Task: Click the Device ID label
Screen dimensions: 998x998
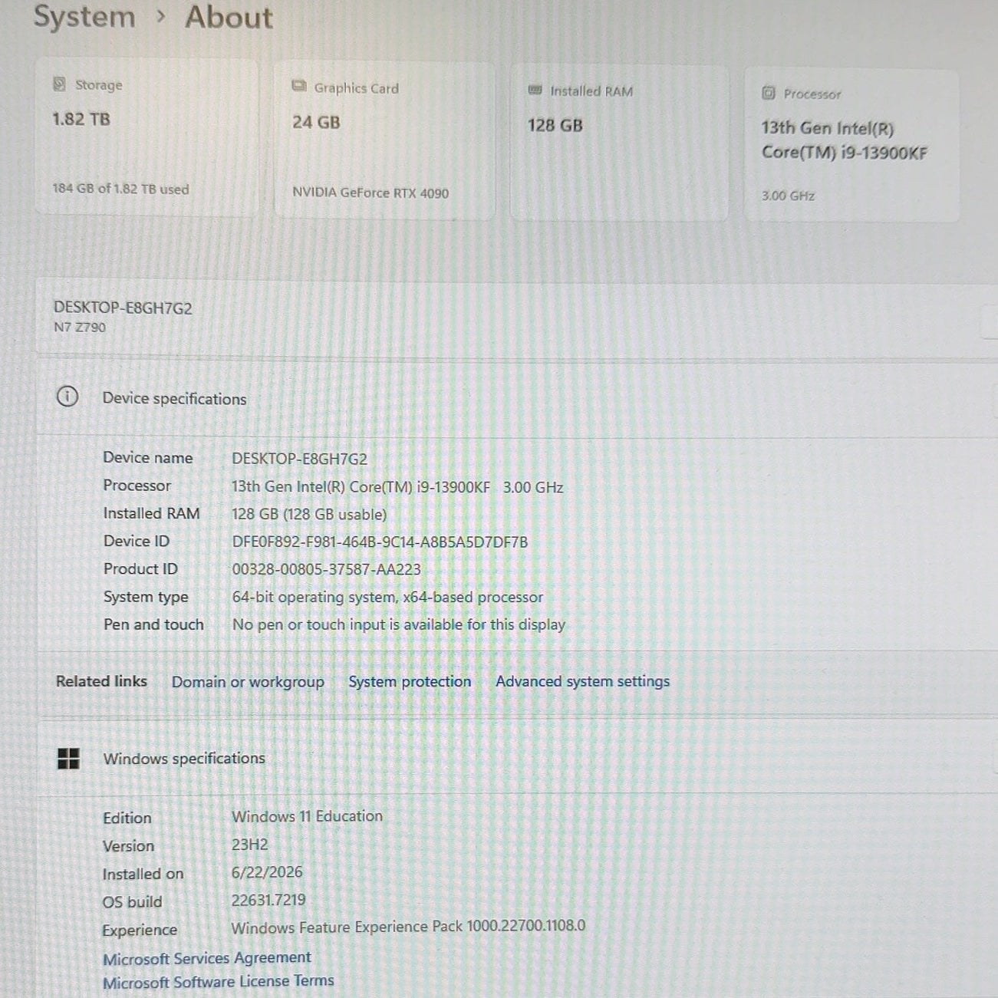Action: (137, 541)
